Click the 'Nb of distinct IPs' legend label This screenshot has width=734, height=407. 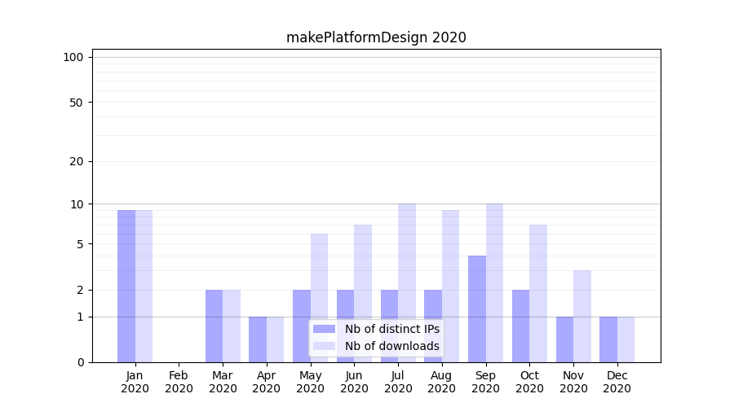click(x=391, y=329)
